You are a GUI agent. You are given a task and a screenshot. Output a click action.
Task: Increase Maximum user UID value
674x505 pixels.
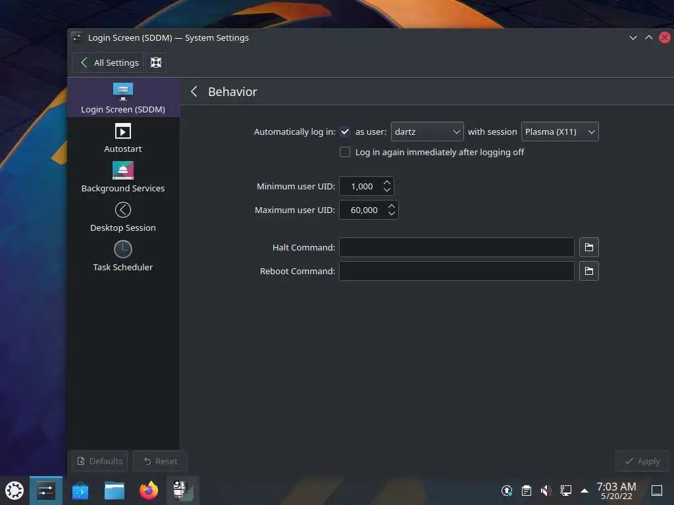(391, 206)
